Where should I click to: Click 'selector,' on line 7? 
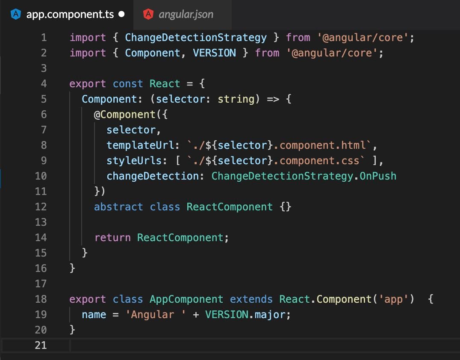tap(134, 130)
